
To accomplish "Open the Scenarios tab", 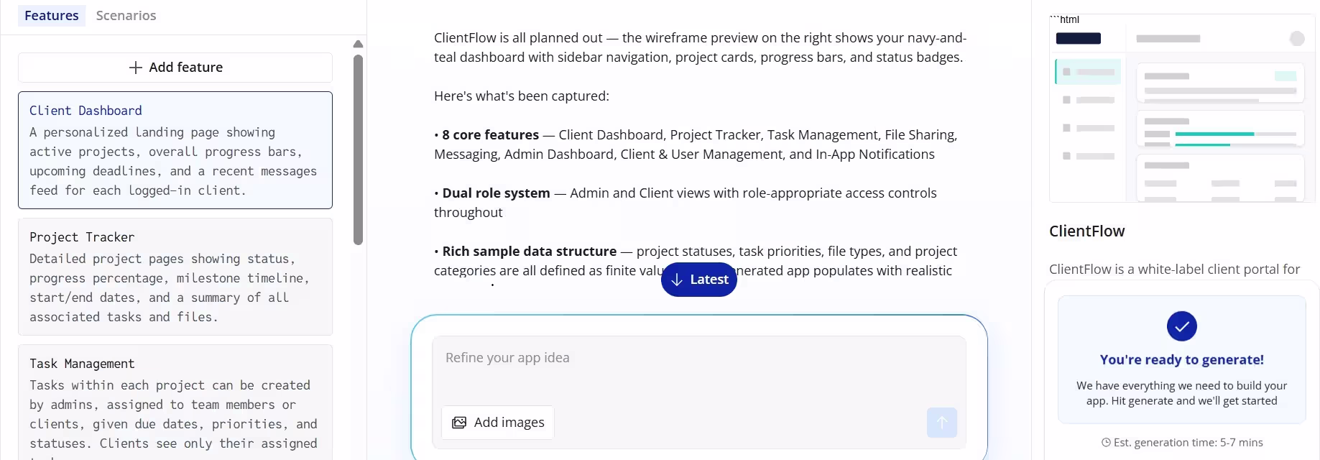I will point(126,16).
